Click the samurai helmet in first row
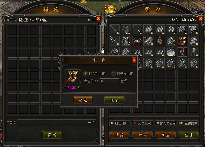The height and width of the screenshot is (147, 205). [126, 29]
